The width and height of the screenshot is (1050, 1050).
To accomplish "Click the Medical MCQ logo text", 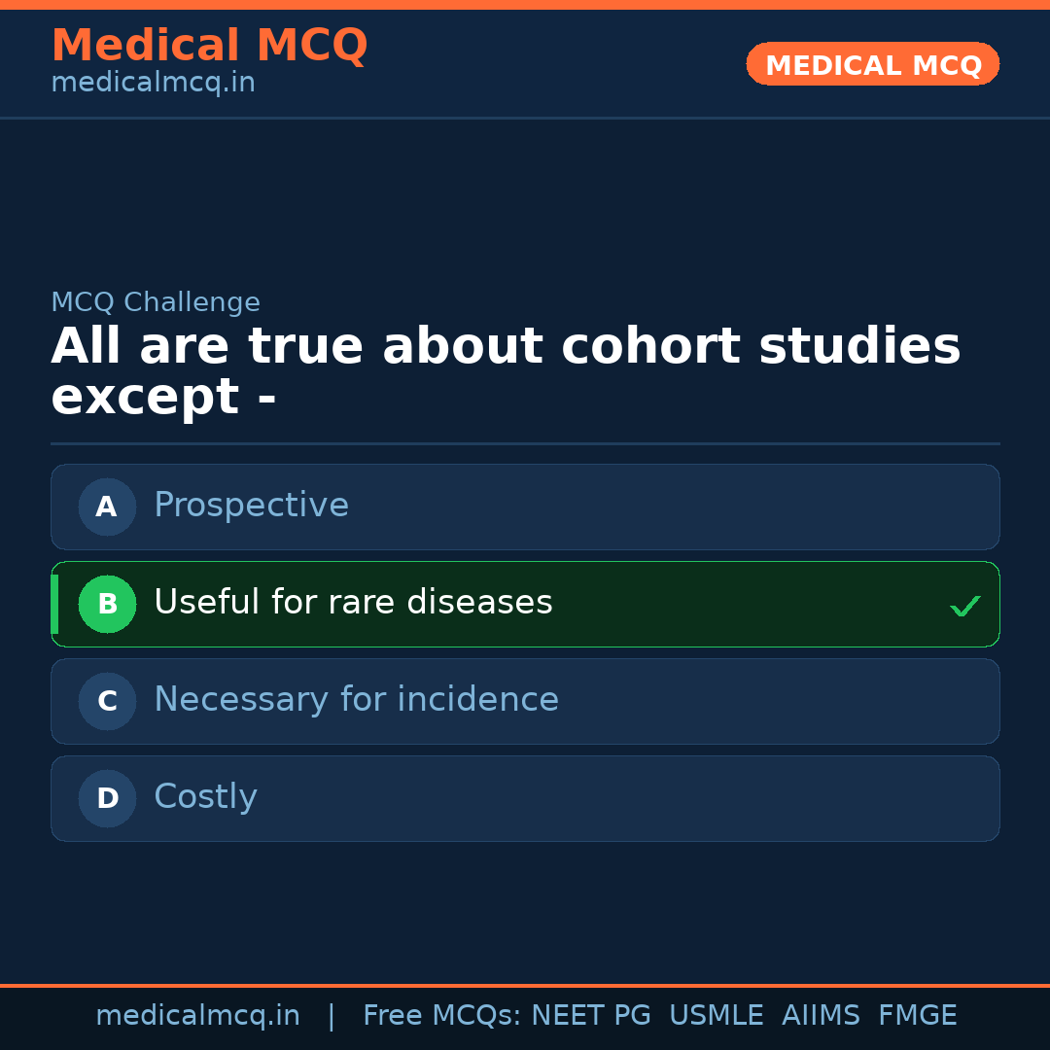I will tap(209, 45).
